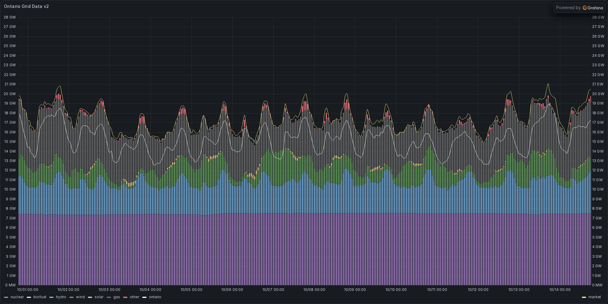The image size is (608, 304).
Task: Click the blue hydro legend color swatch
Action: click(x=52, y=297)
